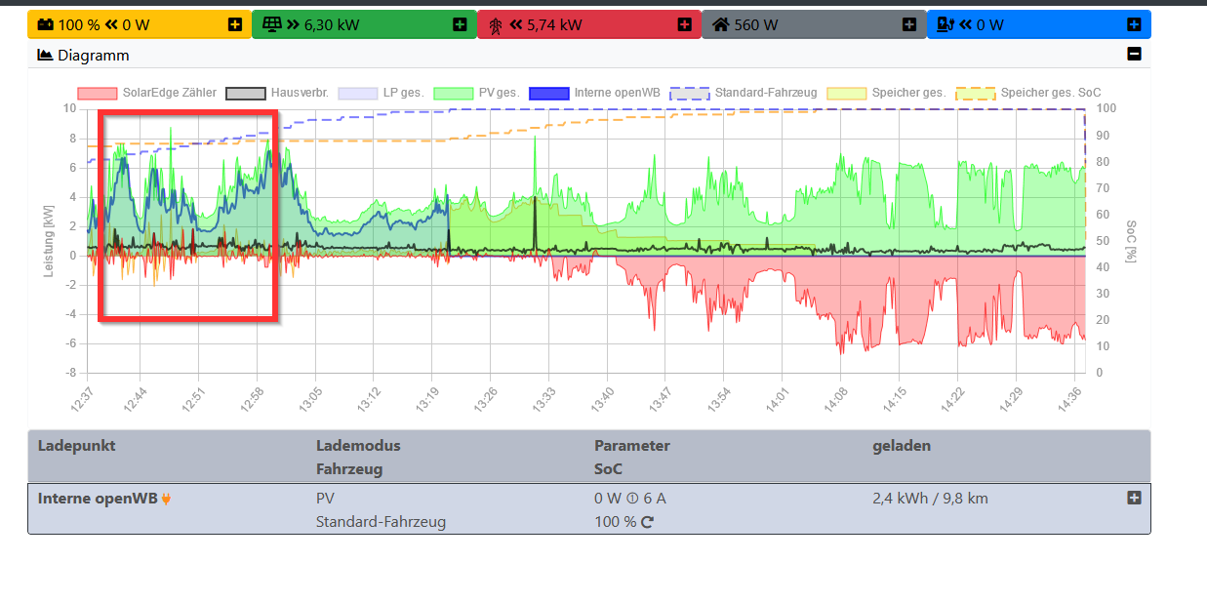Click the PV charge mode value
The width and height of the screenshot is (1207, 602).
[x=325, y=499]
